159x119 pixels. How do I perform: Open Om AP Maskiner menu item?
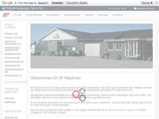34,15
